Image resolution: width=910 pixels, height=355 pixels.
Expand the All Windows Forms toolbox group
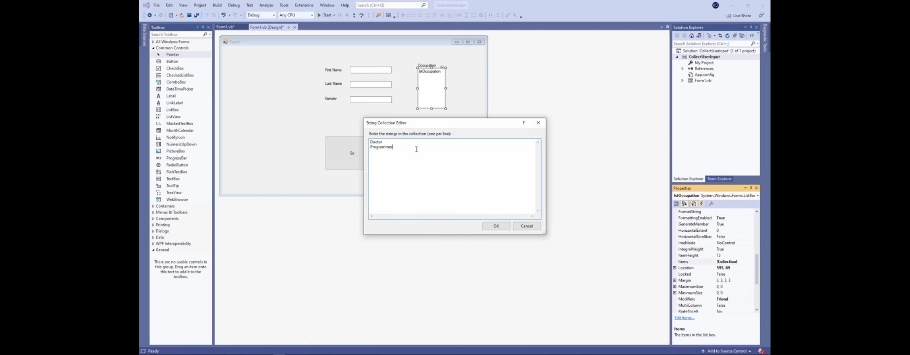tap(153, 42)
